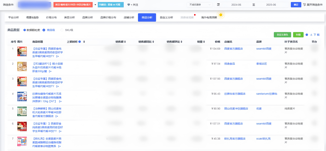Select the 商品分析 tab
This screenshot has height=151, width=326.
click(x=147, y=18)
